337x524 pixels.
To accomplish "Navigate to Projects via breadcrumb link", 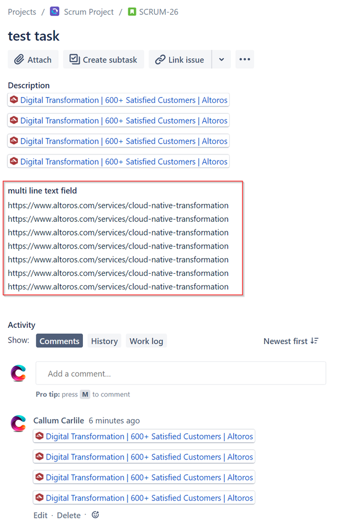I will click(x=22, y=11).
